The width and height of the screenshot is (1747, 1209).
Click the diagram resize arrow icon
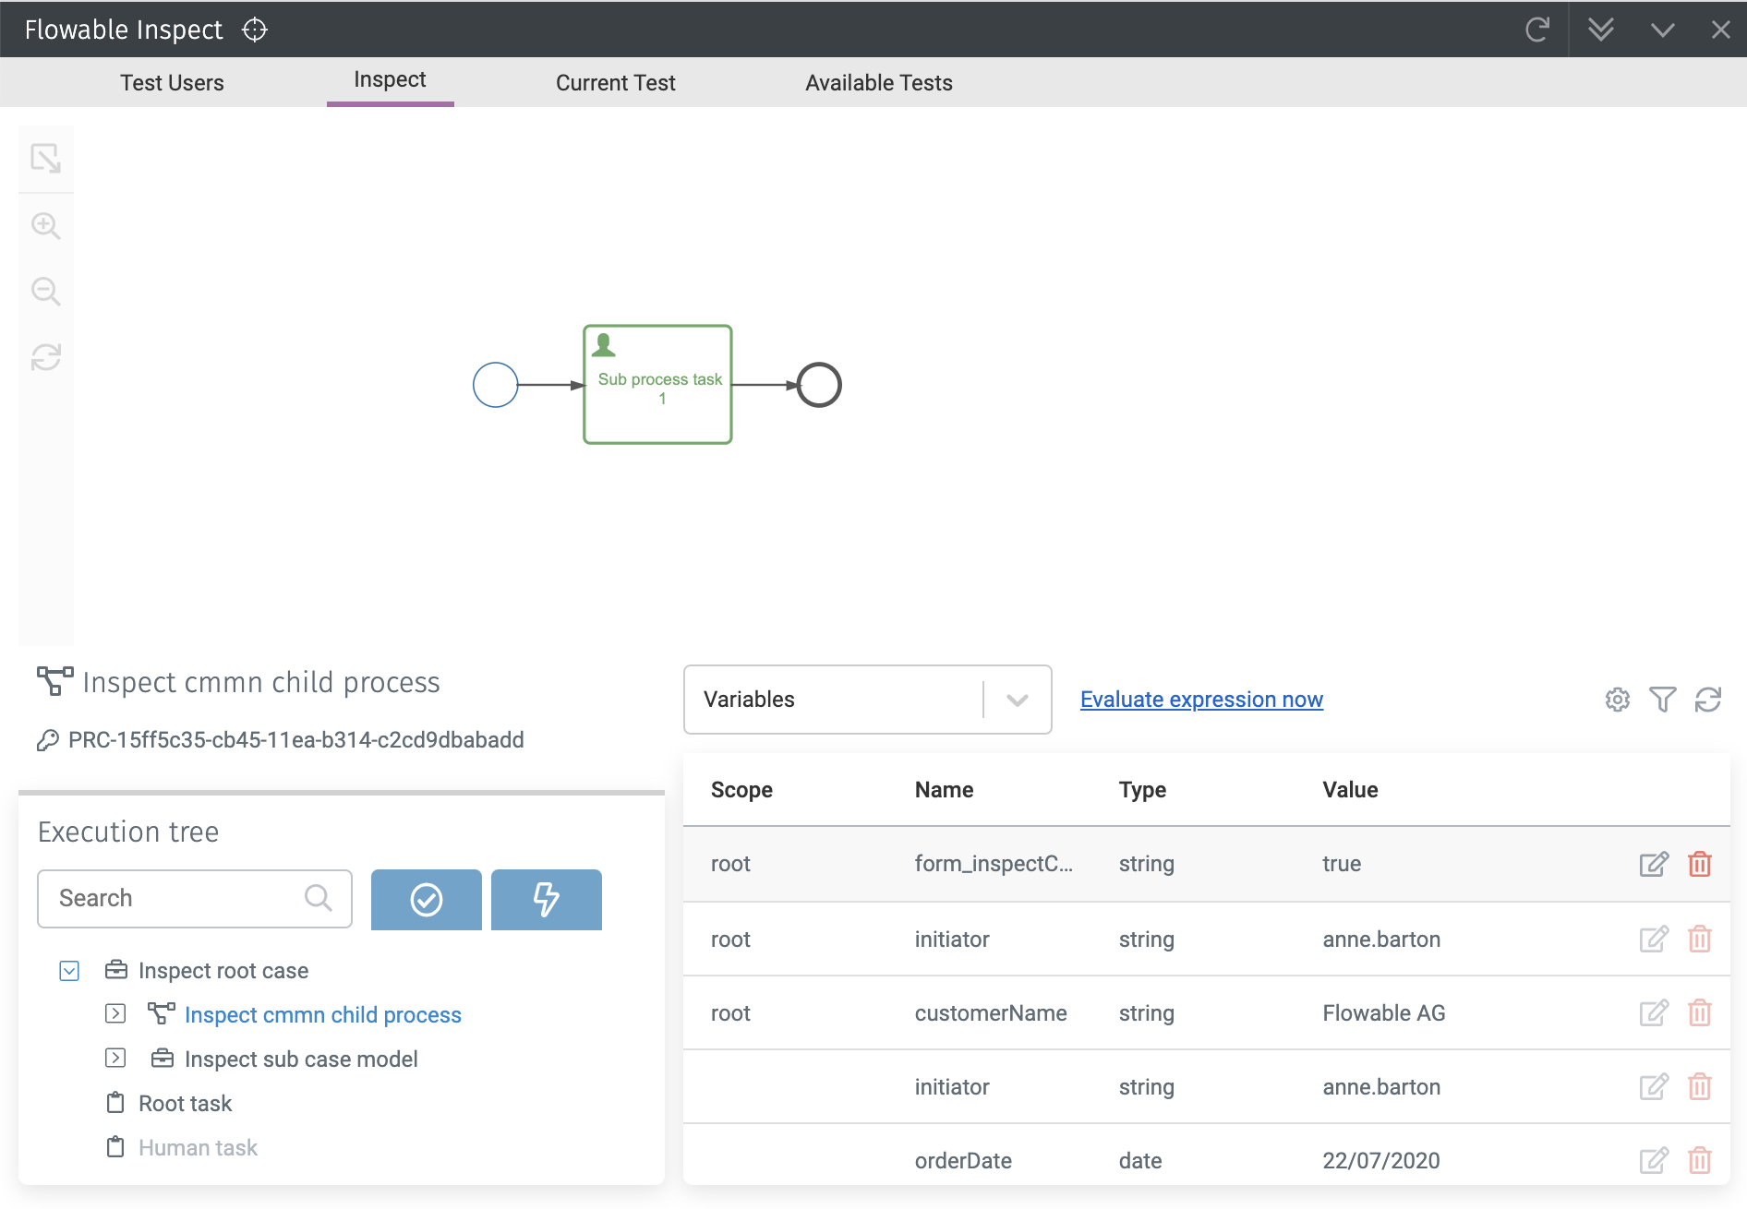click(46, 159)
